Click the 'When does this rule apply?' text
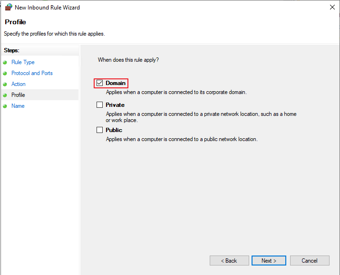 coord(128,60)
